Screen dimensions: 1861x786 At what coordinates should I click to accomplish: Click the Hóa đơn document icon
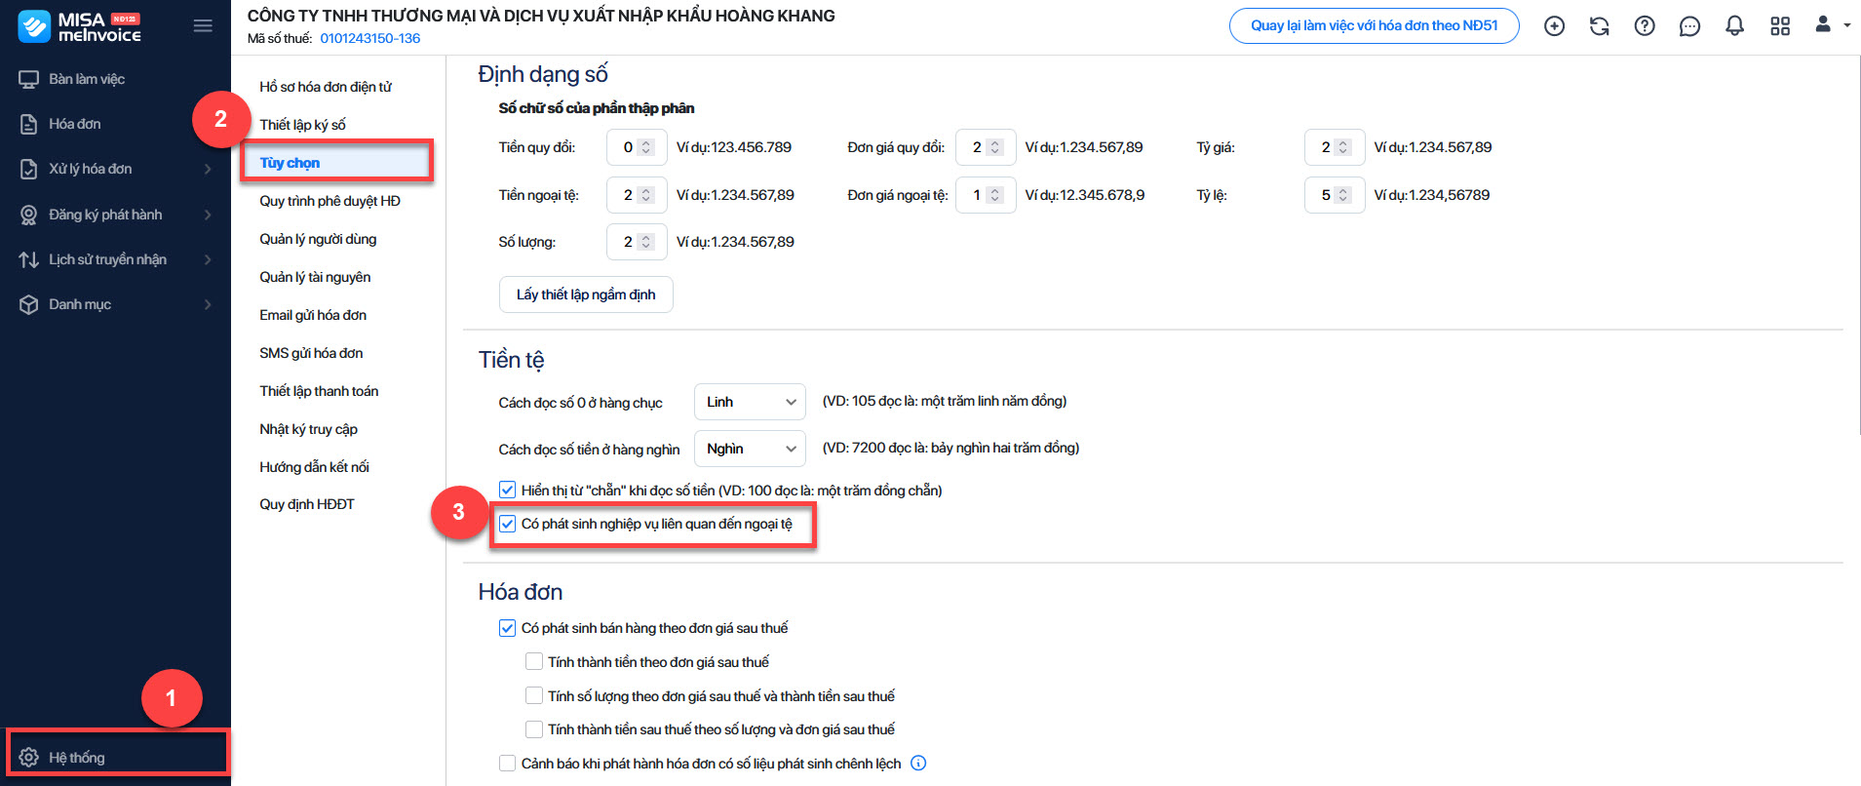tap(29, 124)
